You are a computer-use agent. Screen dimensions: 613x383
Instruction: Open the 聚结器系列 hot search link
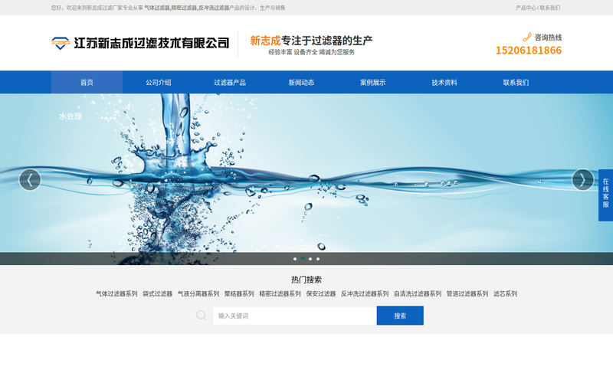239,294
